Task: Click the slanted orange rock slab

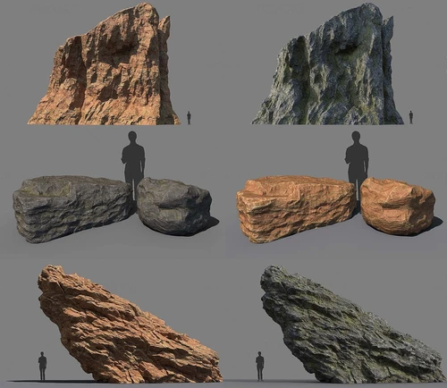Action: [128, 325]
